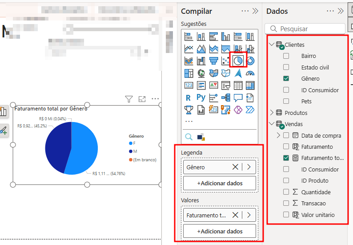
Task: Select the table visual
Action: point(238,85)
